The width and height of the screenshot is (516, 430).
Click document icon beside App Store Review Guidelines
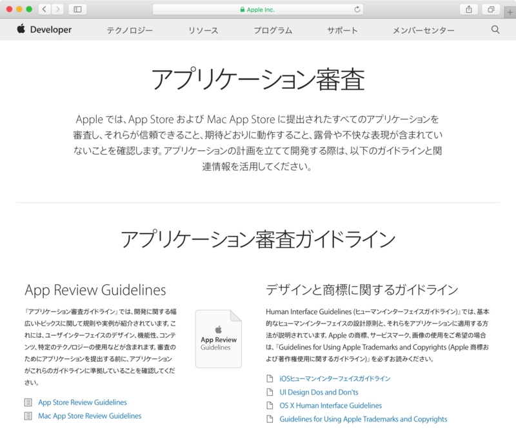pos(28,402)
